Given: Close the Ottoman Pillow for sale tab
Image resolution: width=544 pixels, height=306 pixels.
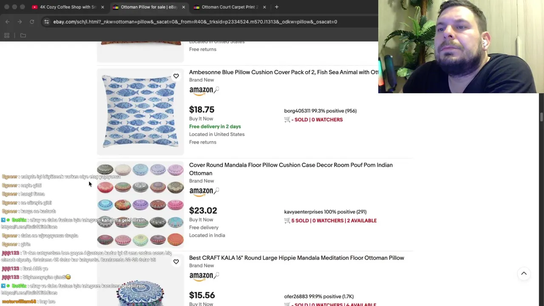Looking at the screenshot, I should pos(184,7).
